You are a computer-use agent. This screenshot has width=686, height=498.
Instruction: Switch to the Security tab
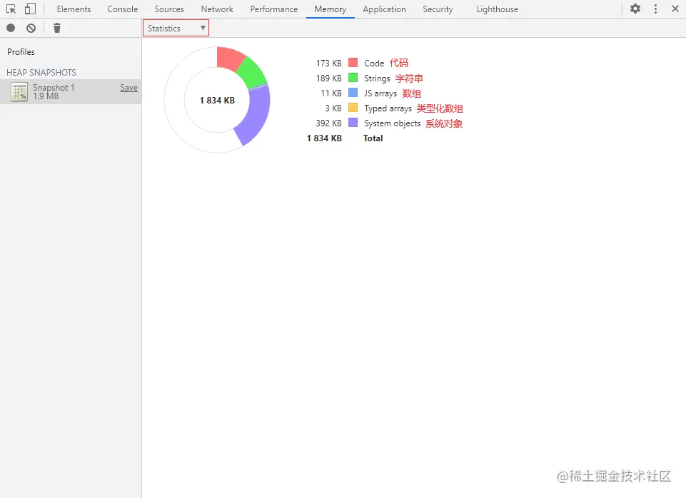pyautogui.click(x=438, y=9)
